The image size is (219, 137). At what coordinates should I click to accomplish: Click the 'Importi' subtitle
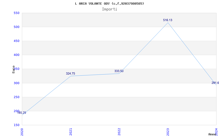tap(109, 9)
